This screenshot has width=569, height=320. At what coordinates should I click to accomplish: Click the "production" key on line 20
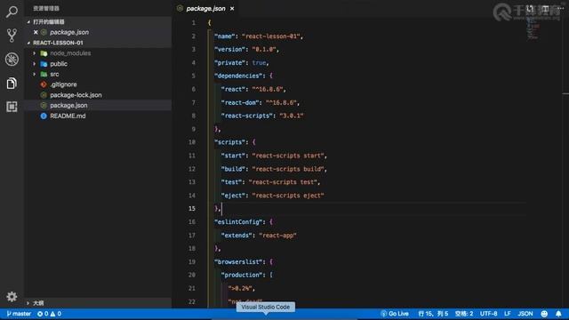[x=242, y=275]
